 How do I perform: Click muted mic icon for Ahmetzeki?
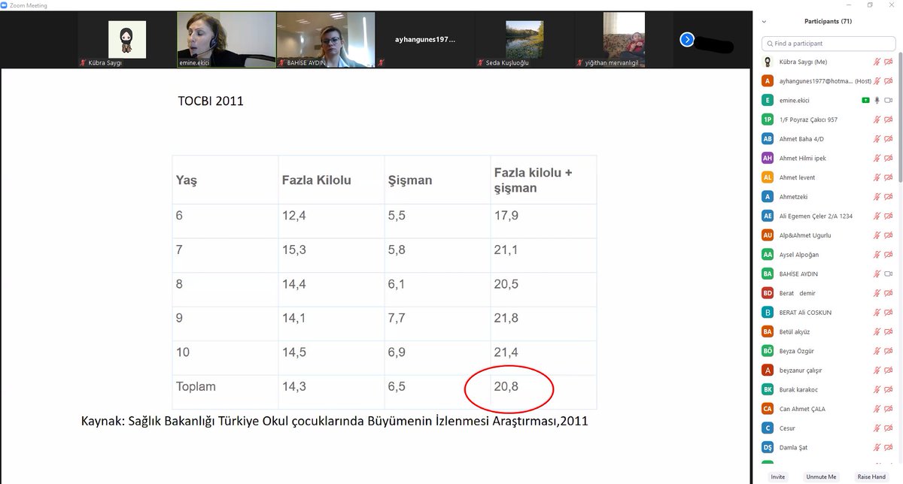pyautogui.click(x=877, y=196)
